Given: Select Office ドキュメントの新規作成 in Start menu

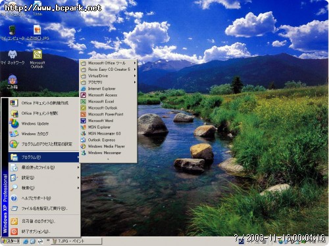Looking at the screenshot, I should (x=44, y=103).
